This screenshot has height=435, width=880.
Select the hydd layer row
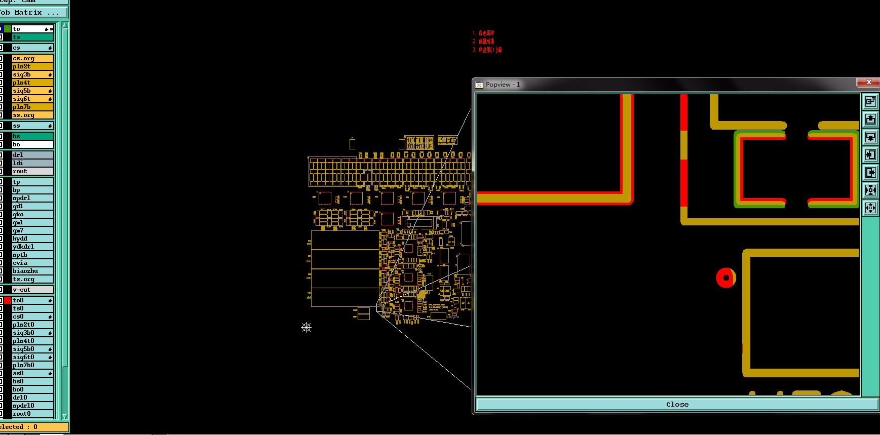(x=33, y=239)
